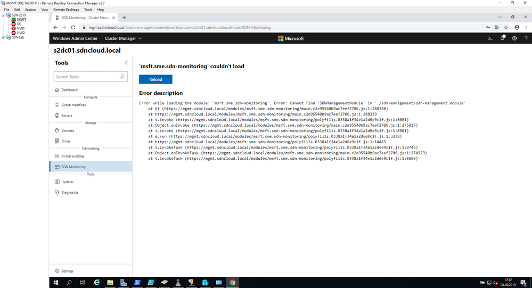Open the Chrome three-dot menu

tap(526, 28)
